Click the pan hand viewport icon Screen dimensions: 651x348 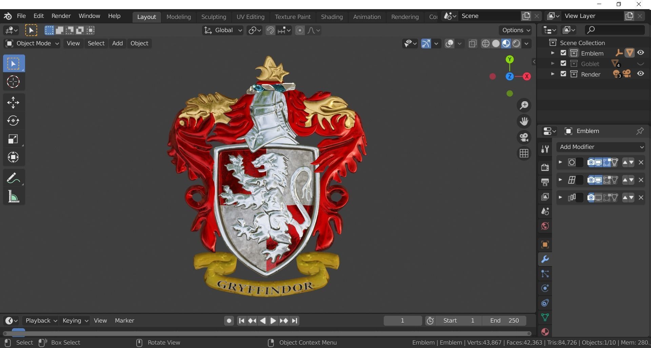(524, 121)
